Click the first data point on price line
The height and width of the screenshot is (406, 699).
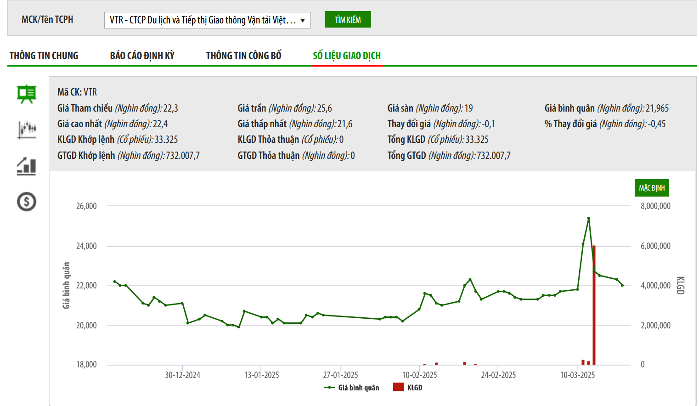(x=114, y=282)
